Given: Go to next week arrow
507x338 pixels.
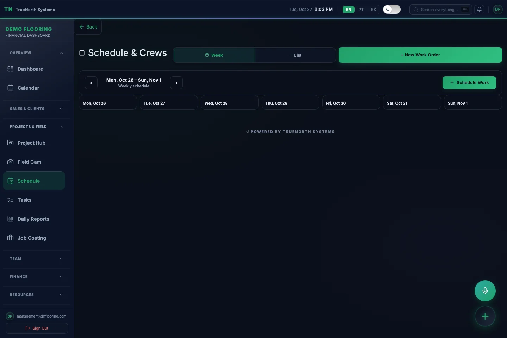Looking at the screenshot, I should [x=176, y=83].
